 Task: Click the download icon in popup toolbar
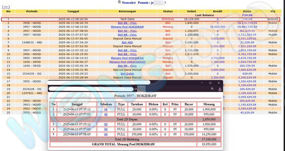click(x=220, y=89)
